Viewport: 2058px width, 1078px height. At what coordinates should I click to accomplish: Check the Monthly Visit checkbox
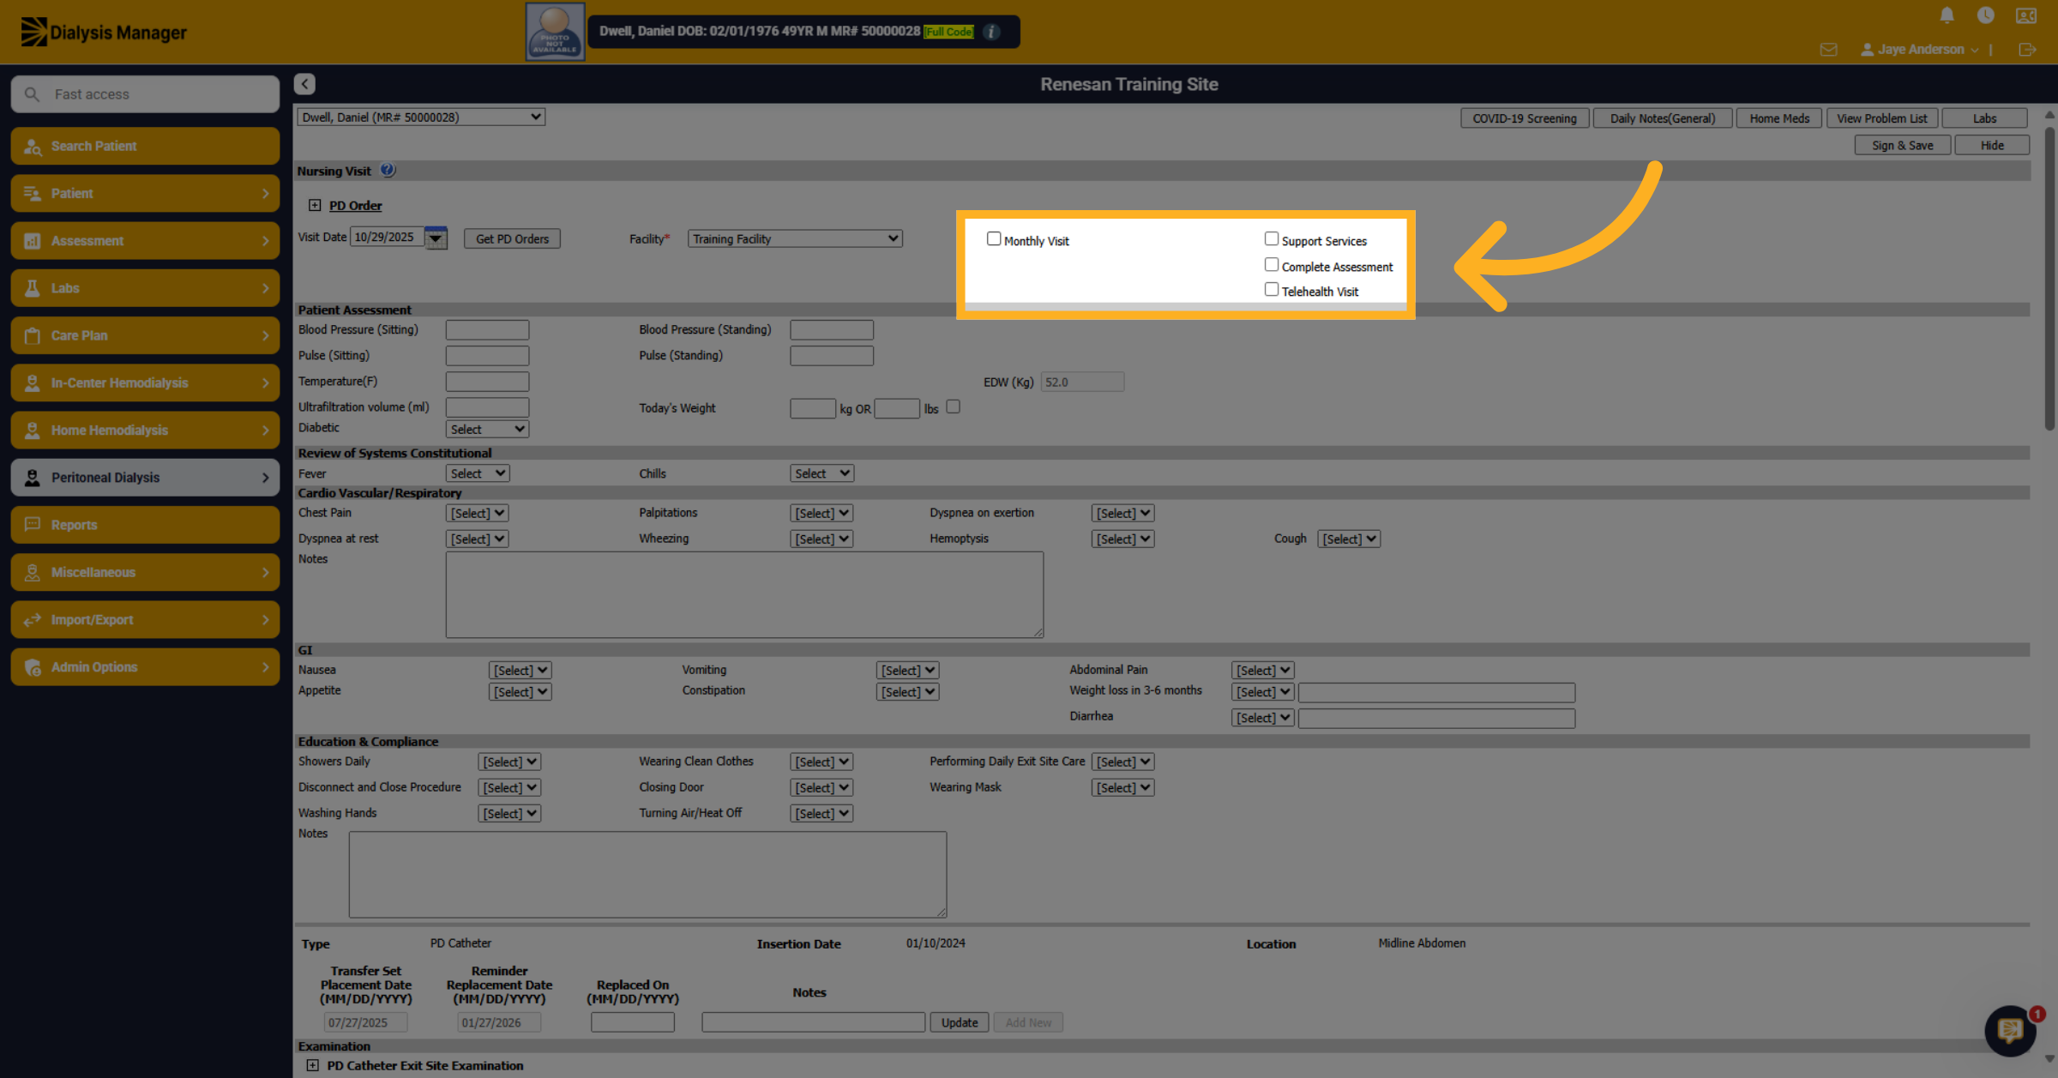click(994, 239)
